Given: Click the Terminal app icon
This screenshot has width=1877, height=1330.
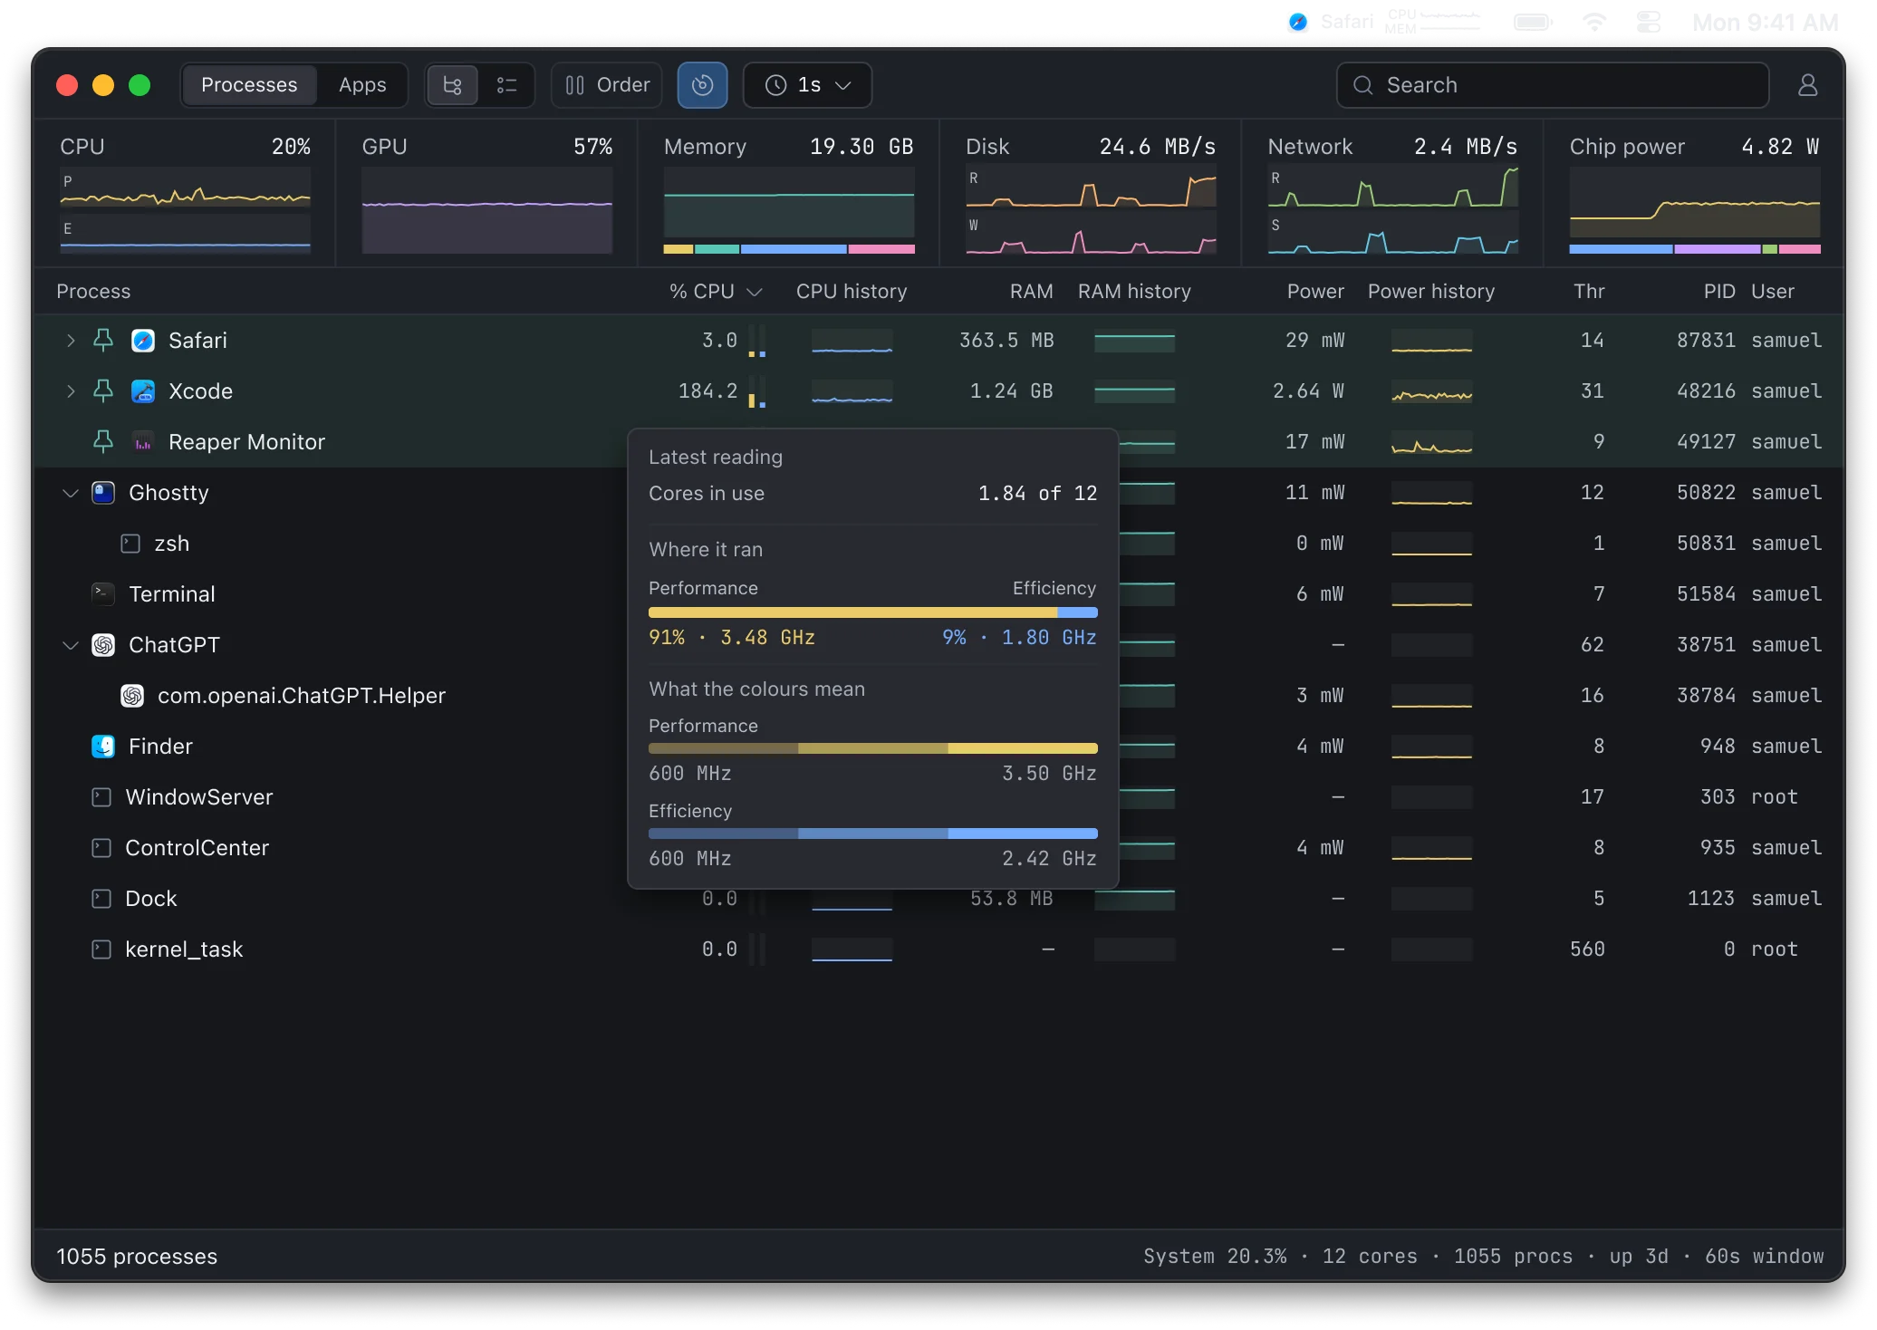Looking at the screenshot, I should [x=103, y=594].
